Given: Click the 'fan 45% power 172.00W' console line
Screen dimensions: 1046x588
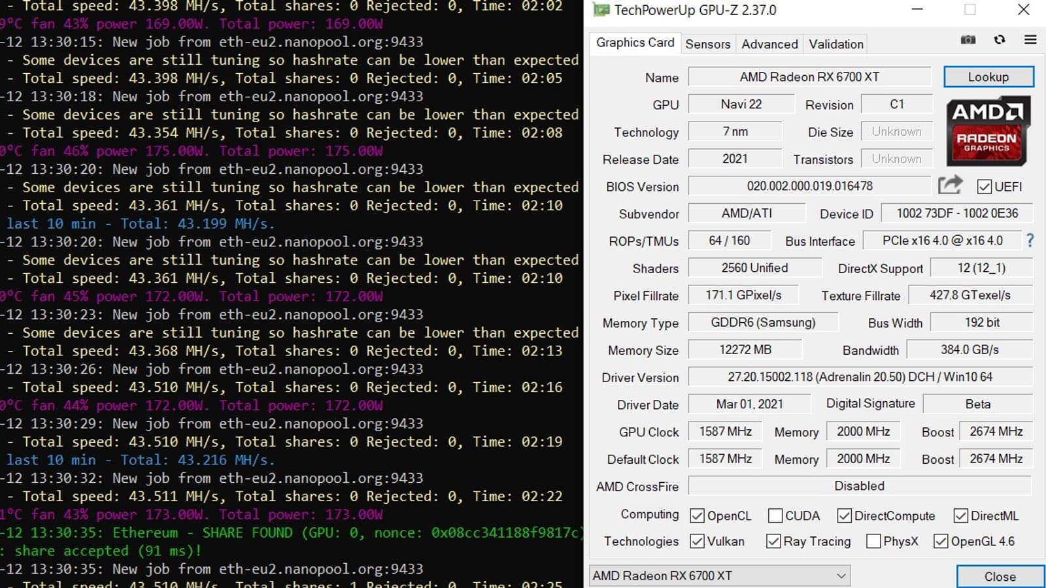Looking at the screenshot, I should click(192, 297).
